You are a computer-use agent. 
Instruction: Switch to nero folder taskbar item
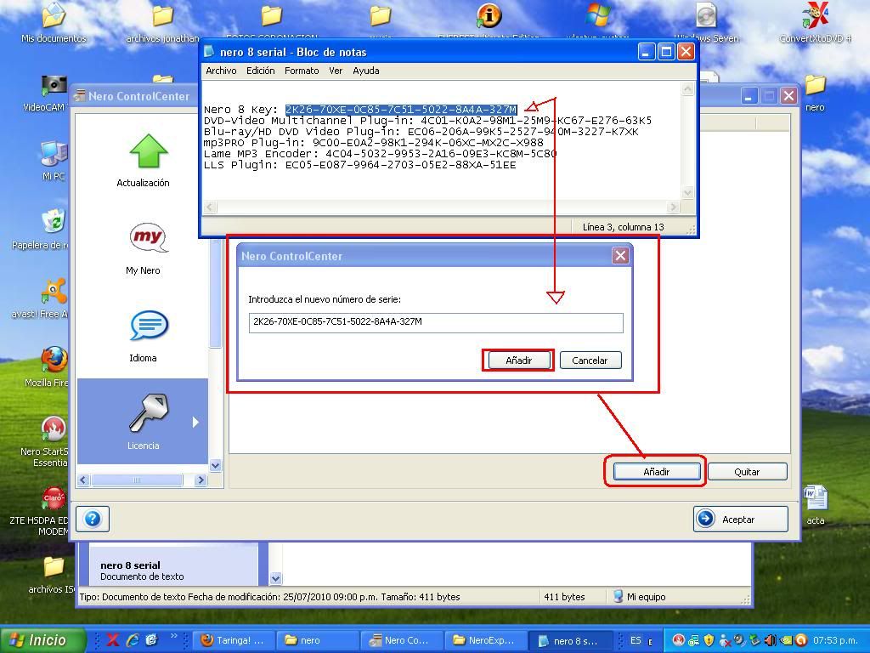coord(318,640)
